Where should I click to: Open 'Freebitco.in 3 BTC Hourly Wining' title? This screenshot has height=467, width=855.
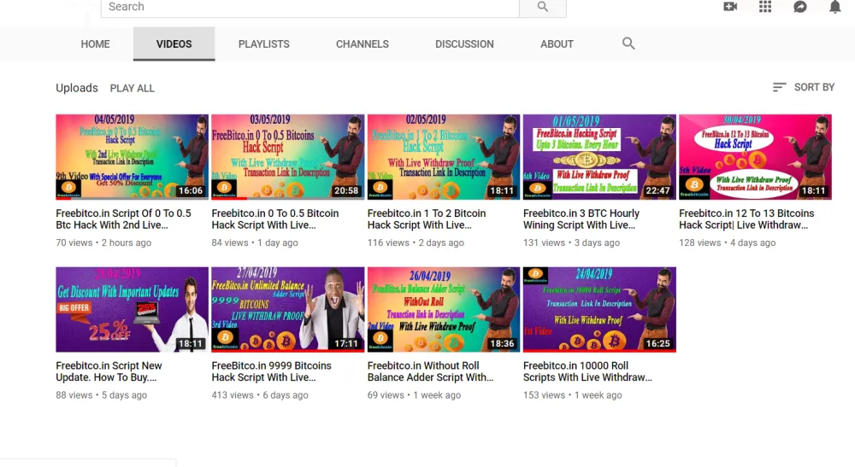(x=581, y=219)
